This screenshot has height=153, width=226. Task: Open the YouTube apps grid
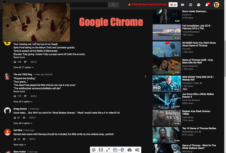pyautogui.click(x=190, y=5)
